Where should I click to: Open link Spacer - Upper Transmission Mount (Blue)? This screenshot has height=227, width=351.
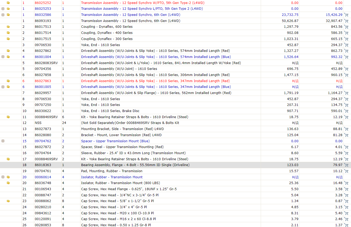point(115,141)
